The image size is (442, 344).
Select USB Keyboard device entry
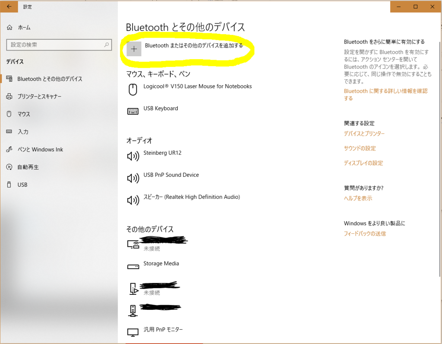point(161,108)
